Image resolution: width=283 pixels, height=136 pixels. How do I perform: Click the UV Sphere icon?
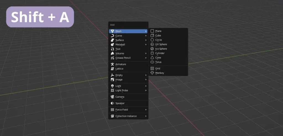152,45
